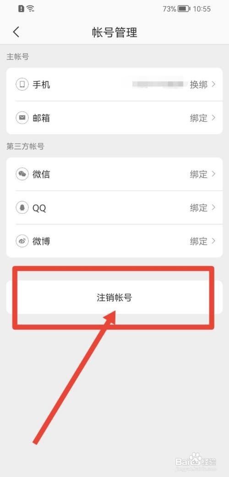This screenshot has height=477, width=229.
Task: Tap the Weibo icon beside 微博
Action: click(x=22, y=241)
